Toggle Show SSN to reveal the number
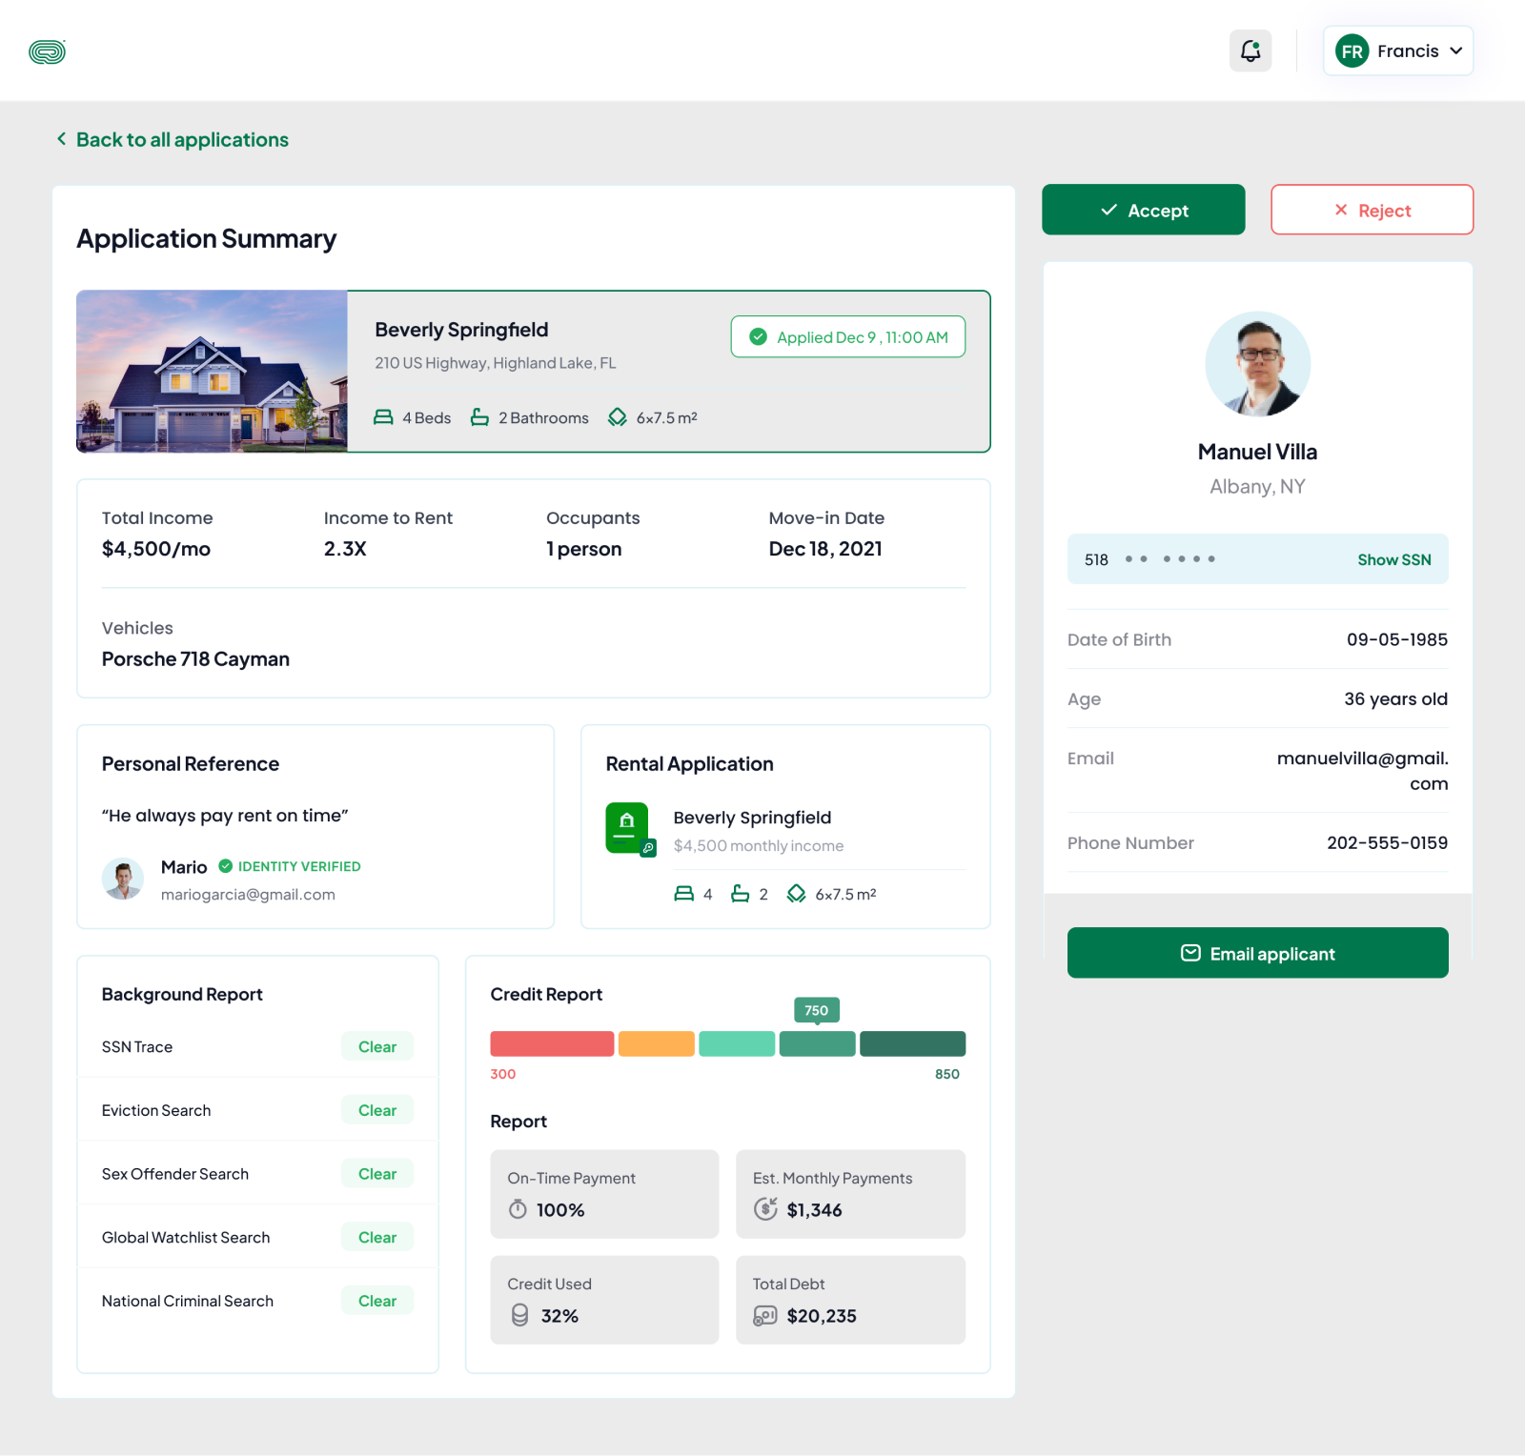 [x=1393, y=559]
